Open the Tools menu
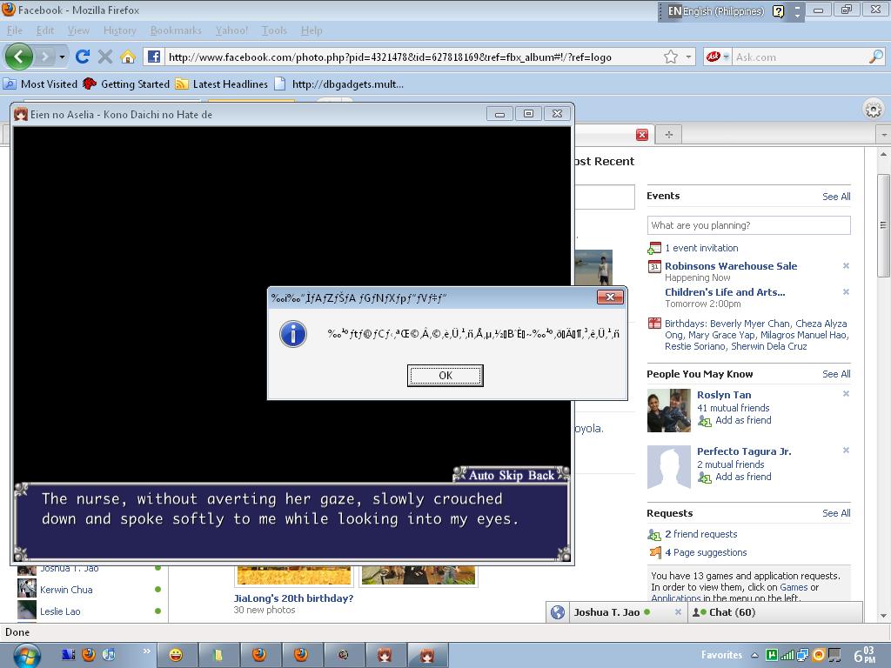Viewport: 891px width, 668px height. point(274,30)
